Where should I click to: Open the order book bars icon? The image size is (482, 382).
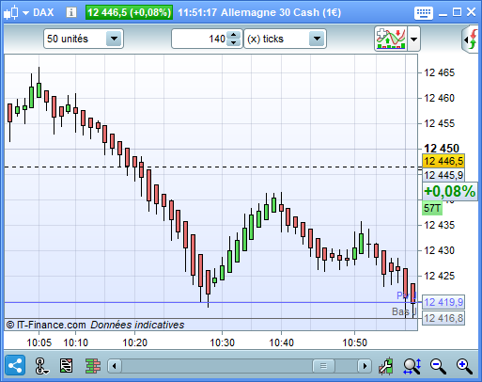pyautogui.click(x=93, y=366)
